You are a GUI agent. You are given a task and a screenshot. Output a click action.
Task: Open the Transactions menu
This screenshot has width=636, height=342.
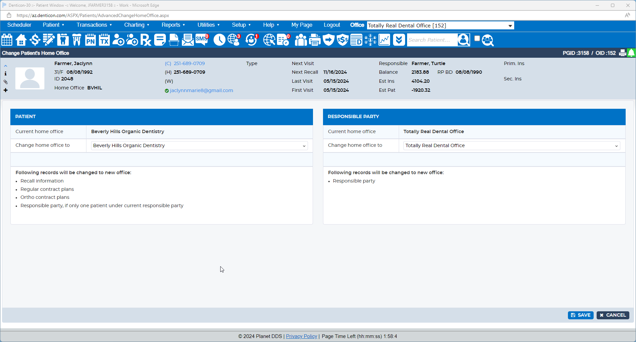pos(94,25)
